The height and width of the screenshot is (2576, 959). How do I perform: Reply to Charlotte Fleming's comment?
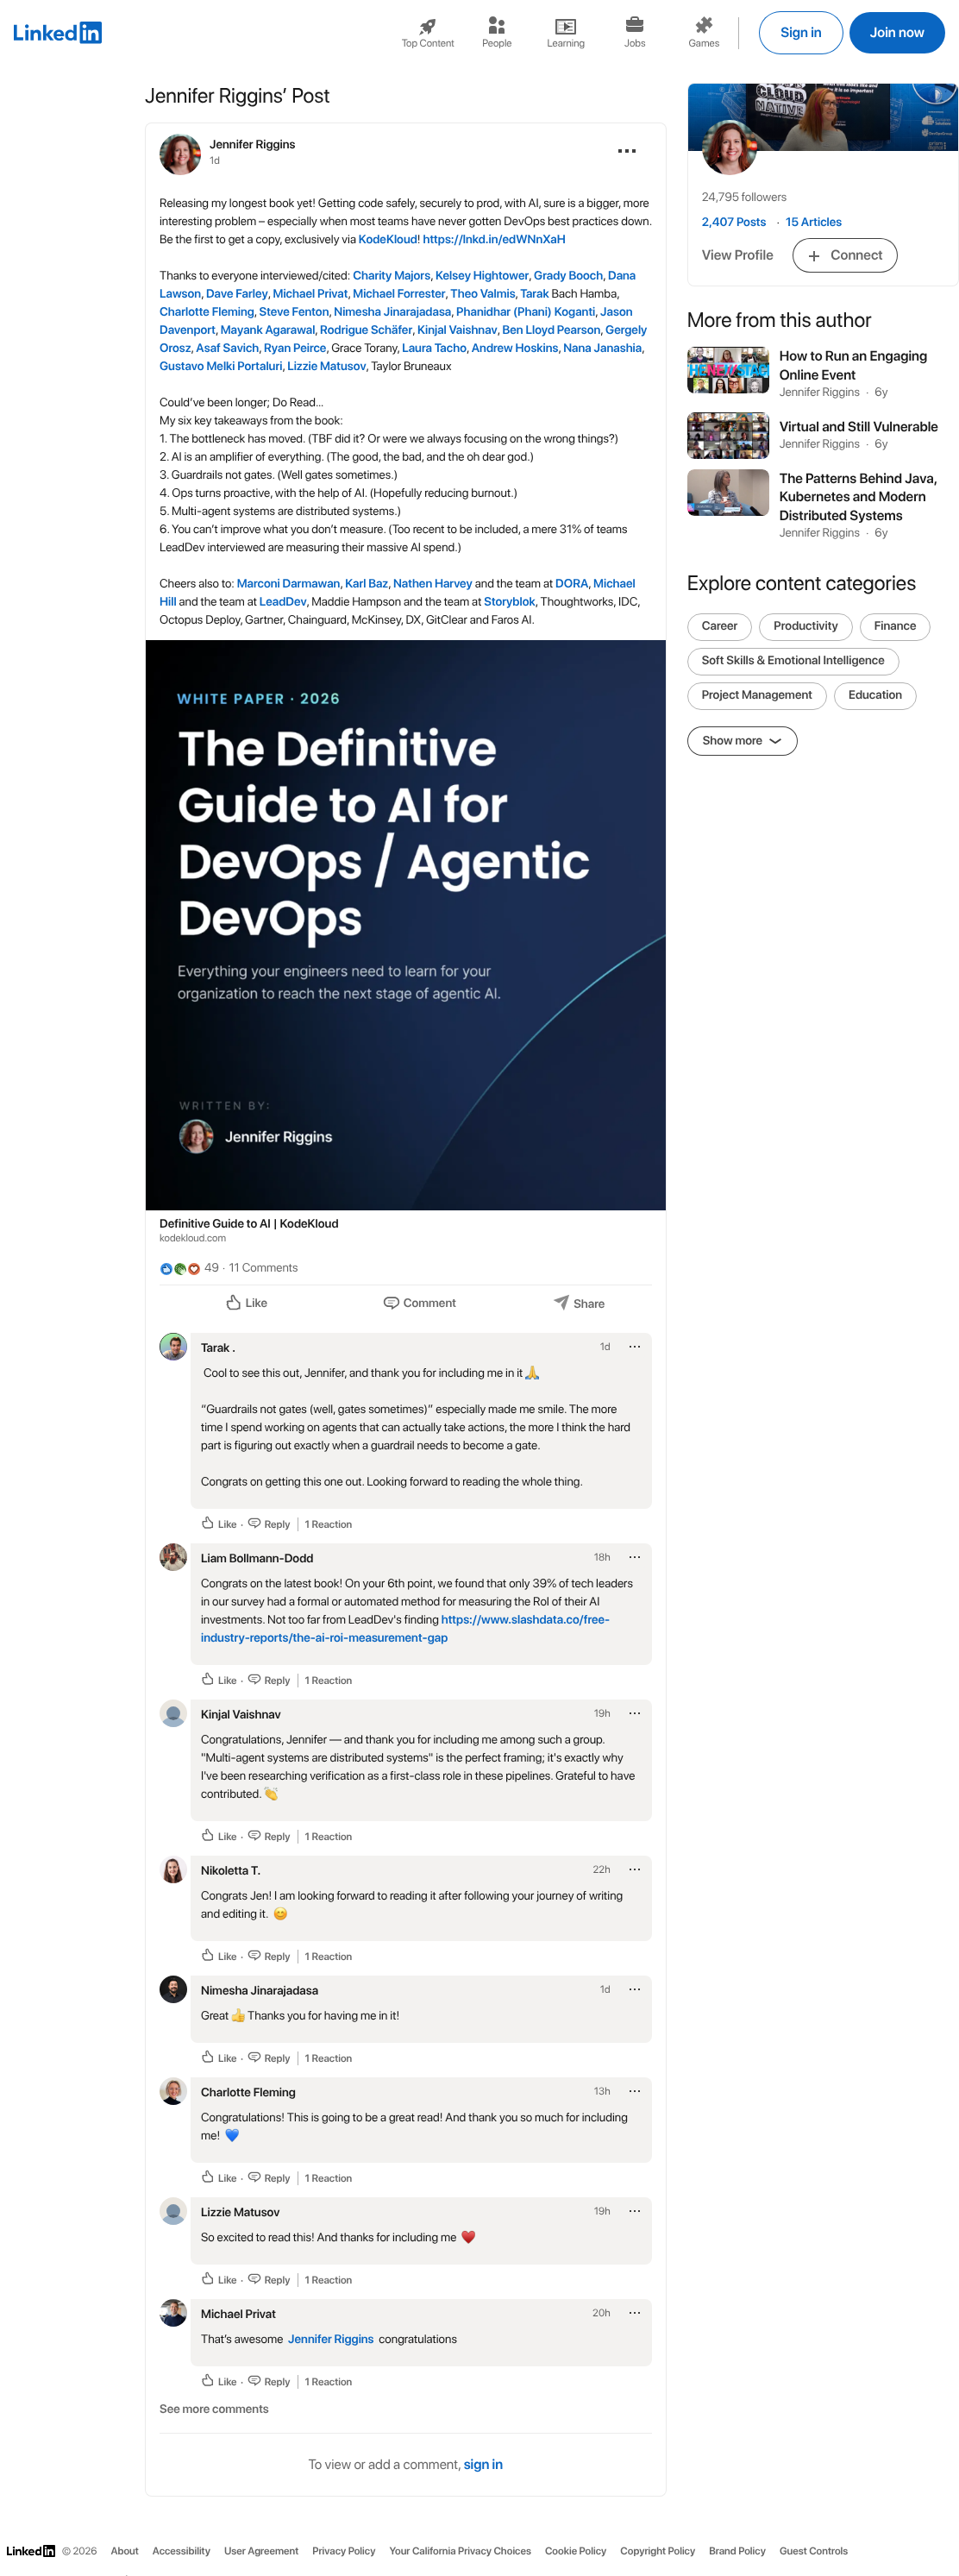269,2178
